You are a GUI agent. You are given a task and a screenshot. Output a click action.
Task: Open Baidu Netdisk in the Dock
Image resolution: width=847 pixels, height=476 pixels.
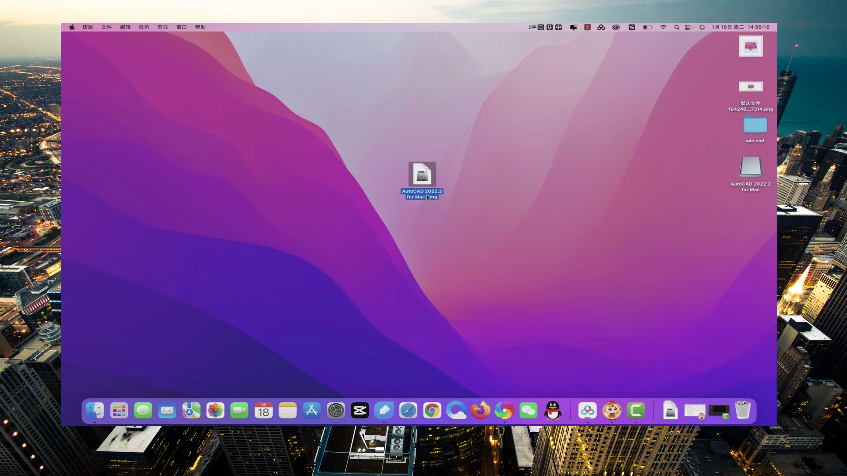coord(588,410)
